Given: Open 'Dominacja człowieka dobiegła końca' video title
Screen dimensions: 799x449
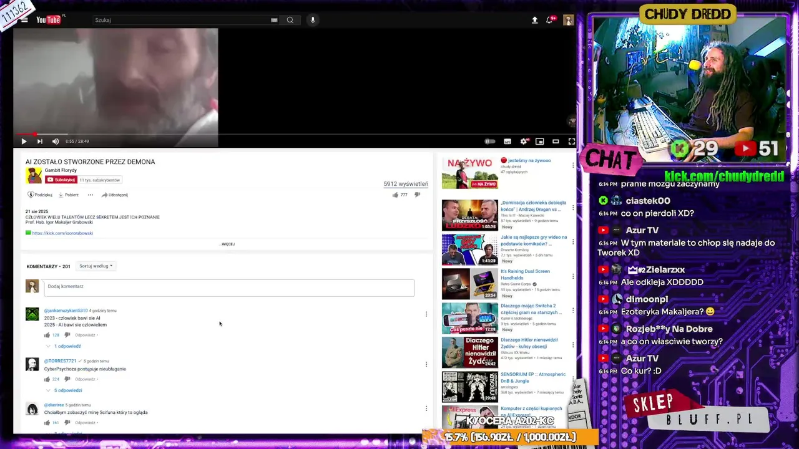Looking at the screenshot, I should [x=533, y=206].
